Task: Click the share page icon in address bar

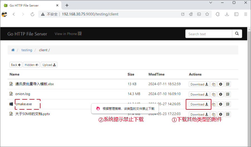Action: click(x=183, y=14)
